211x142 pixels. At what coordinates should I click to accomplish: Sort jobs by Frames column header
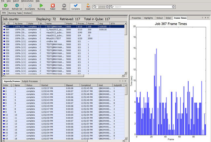pyautogui.click(x=92, y=23)
